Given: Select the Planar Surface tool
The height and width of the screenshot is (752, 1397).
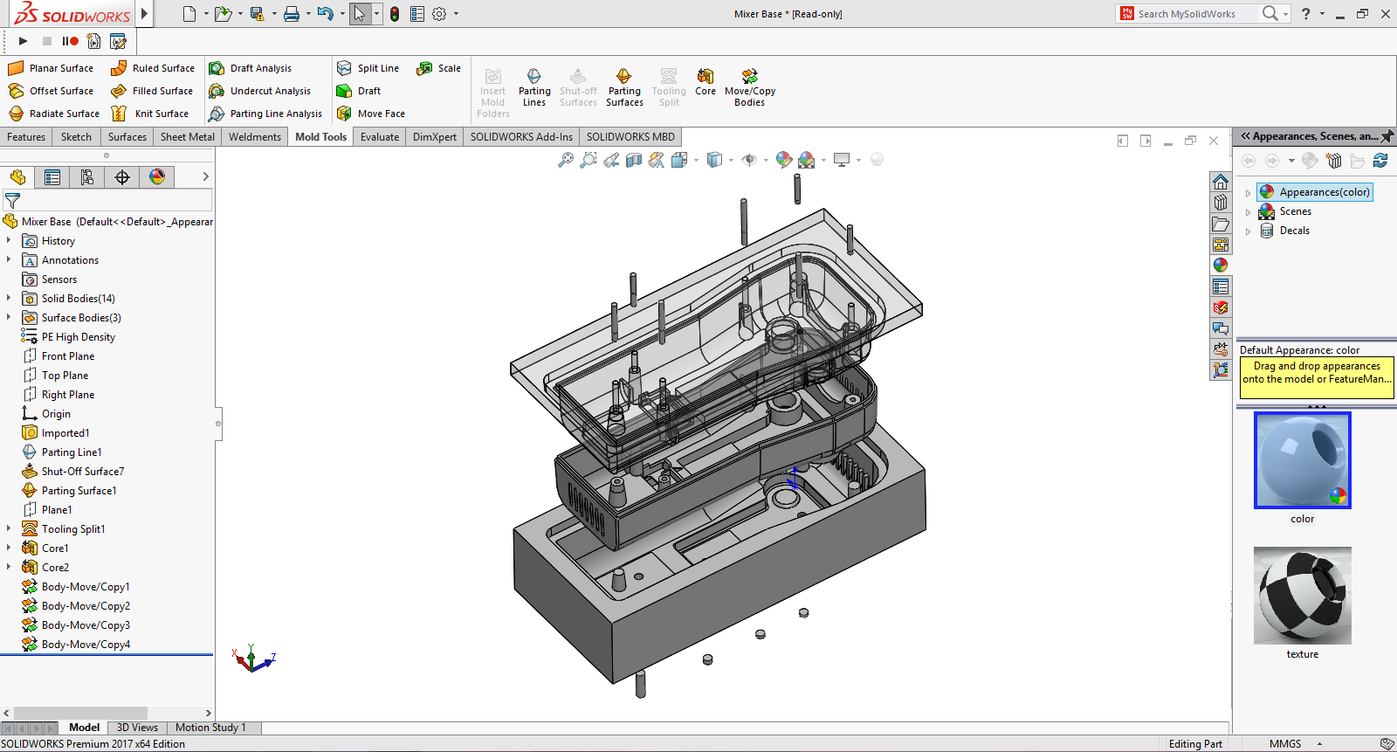Looking at the screenshot, I should [51, 68].
